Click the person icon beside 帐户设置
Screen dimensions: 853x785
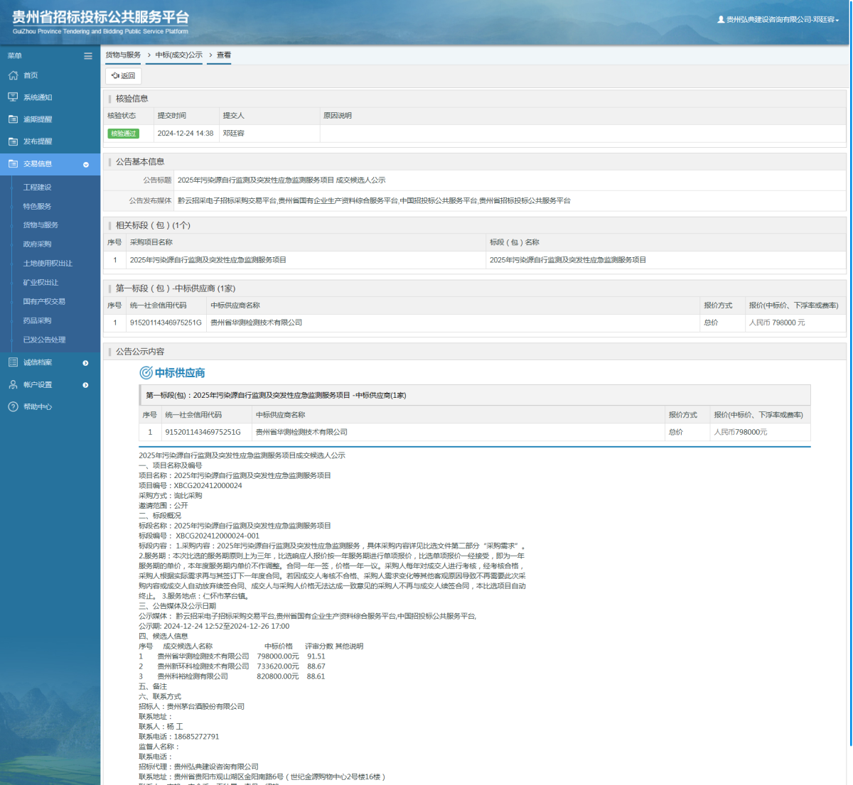point(13,384)
